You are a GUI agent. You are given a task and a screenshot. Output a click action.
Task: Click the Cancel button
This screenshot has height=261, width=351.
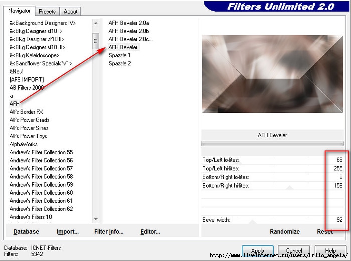[294, 251]
